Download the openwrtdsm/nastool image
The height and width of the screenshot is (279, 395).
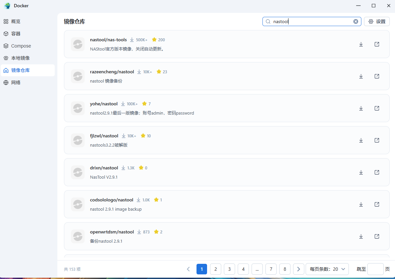(361, 237)
